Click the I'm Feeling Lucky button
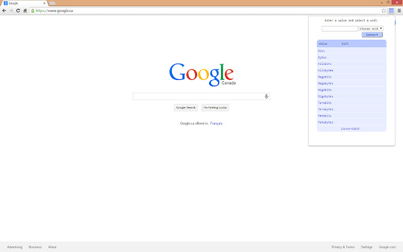Screen dimensions: 403x252 pyautogui.click(x=215, y=108)
